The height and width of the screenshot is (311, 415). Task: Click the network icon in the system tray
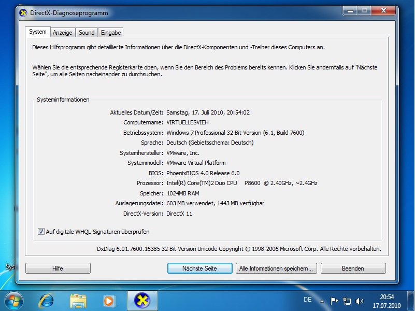point(347,301)
